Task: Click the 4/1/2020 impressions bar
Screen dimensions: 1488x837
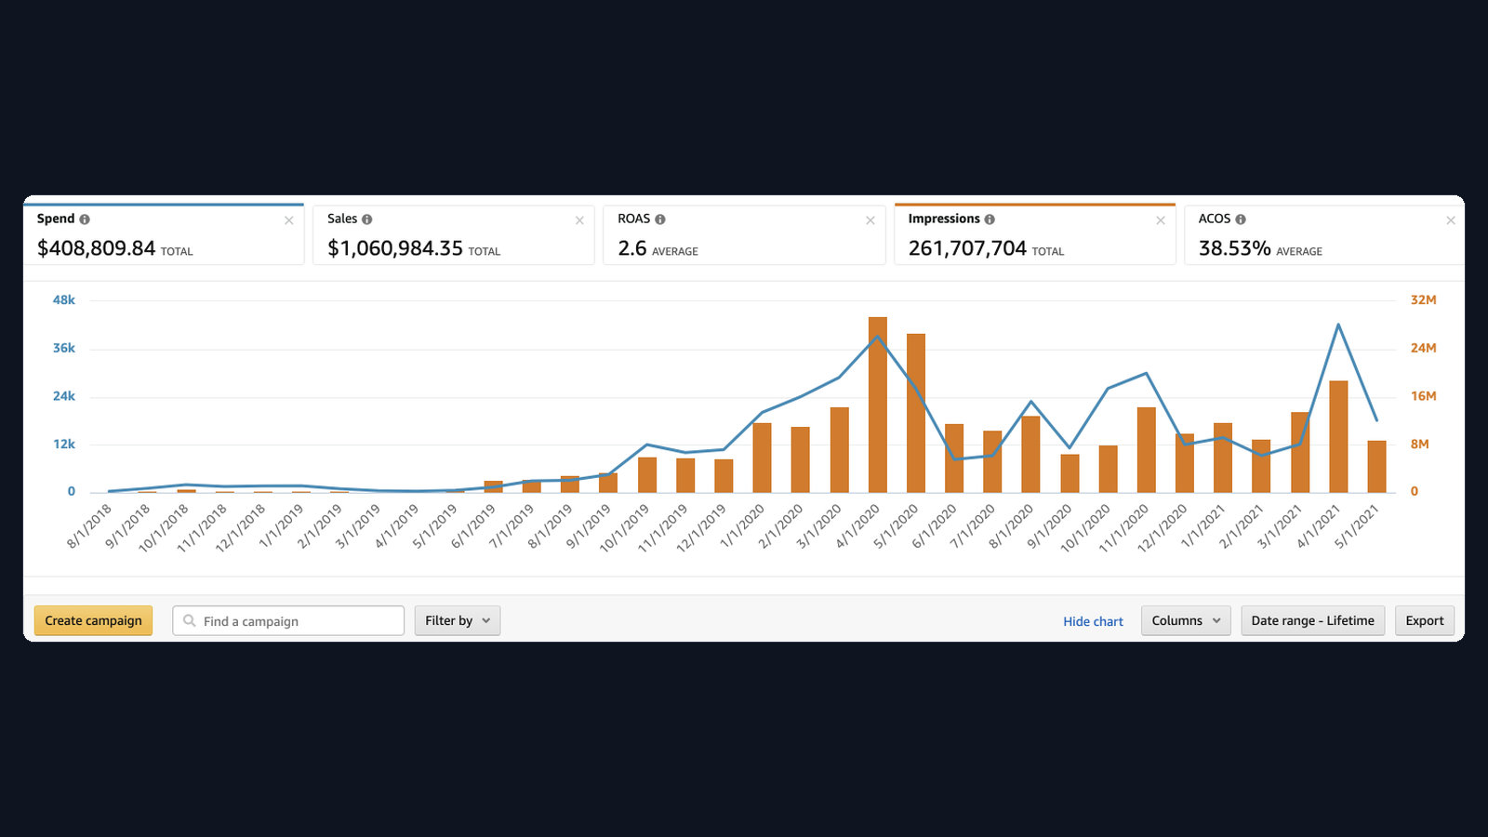Action: point(878,405)
